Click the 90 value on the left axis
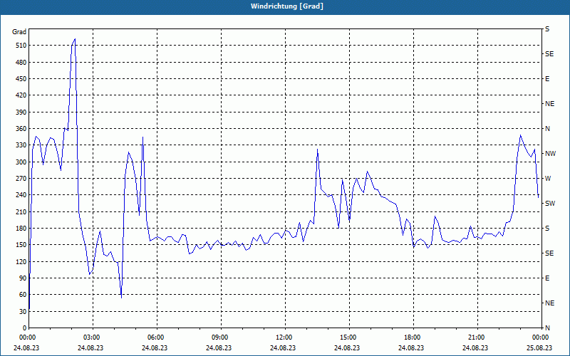 click(x=24, y=278)
